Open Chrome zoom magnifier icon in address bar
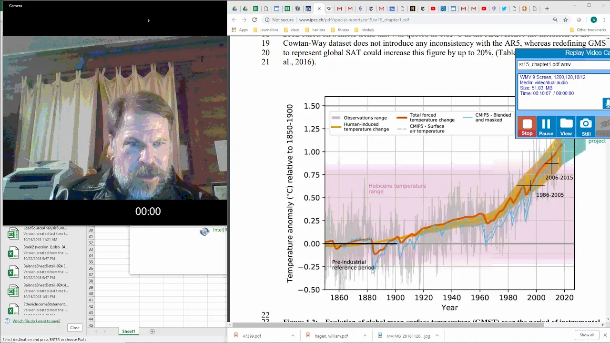This screenshot has width=610, height=343. coord(555,20)
